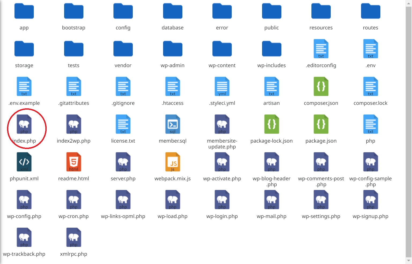
Task: Select the wp-content folder
Action: (x=222, y=49)
